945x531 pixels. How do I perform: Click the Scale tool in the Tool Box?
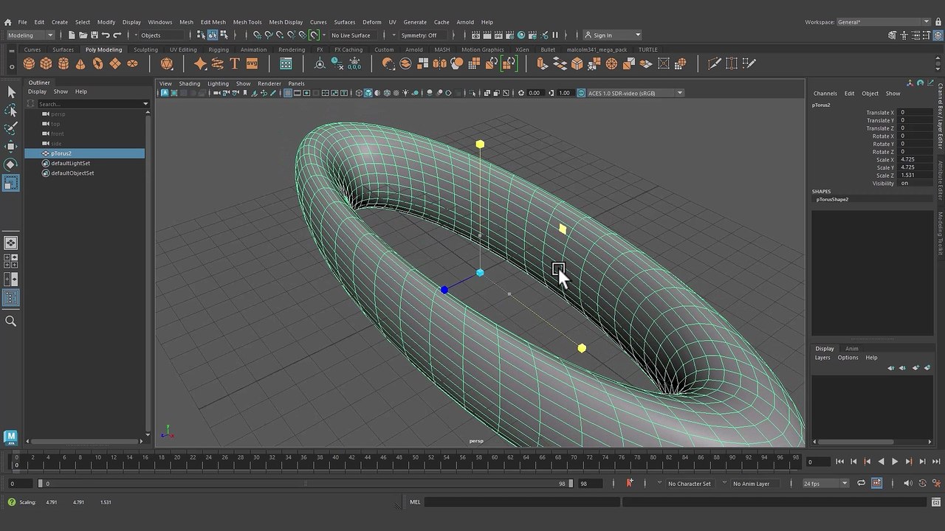click(x=11, y=183)
